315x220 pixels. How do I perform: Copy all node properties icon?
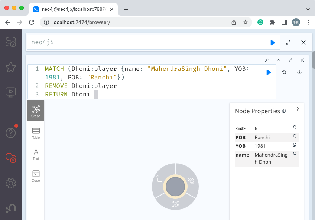tap(284, 111)
